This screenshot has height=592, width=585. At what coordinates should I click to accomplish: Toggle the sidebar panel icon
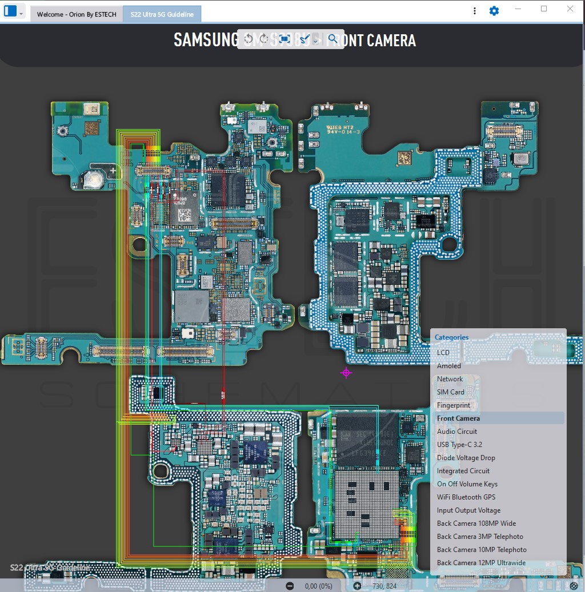click(10, 11)
